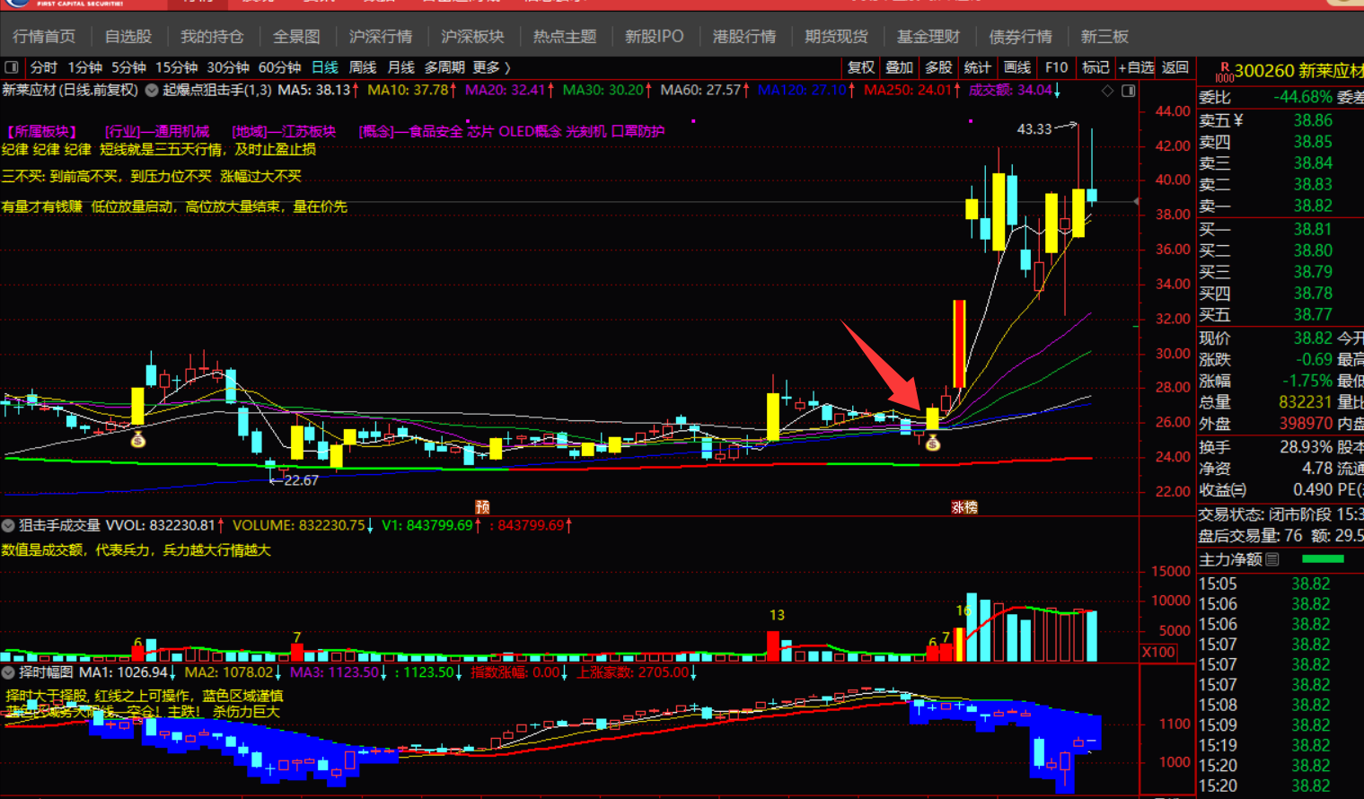Select the 60分钟 chart period
This screenshot has width=1364, height=799.
point(279,67)
